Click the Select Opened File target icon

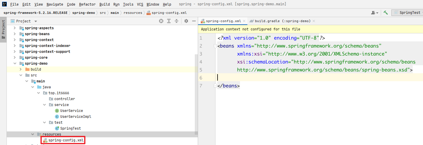pos(161,21)
